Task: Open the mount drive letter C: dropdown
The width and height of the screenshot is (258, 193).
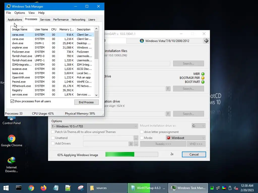Action: tap(199, 126)
